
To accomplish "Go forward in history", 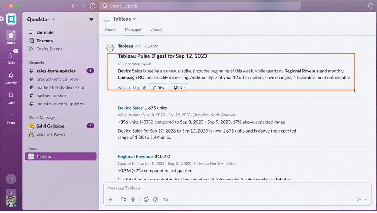I will coord(83,6).
